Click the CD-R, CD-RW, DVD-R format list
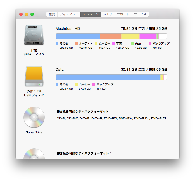 [112, 118]
